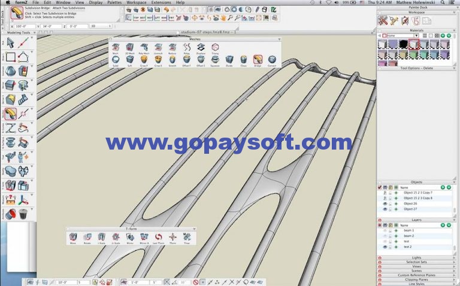
Task: Select the red-outlined white material swatch
Action: coord(413,44)
